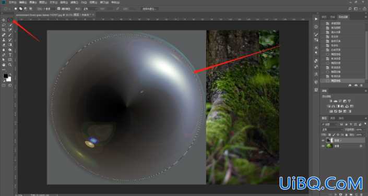This screenshot has height=196, width=368.
Task: Select the Rectangle shape tool
Action: pos(10,59)
